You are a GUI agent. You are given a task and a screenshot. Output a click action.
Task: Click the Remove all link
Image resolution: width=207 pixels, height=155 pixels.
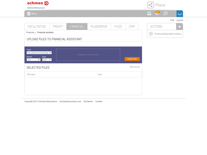click(135, 67)
